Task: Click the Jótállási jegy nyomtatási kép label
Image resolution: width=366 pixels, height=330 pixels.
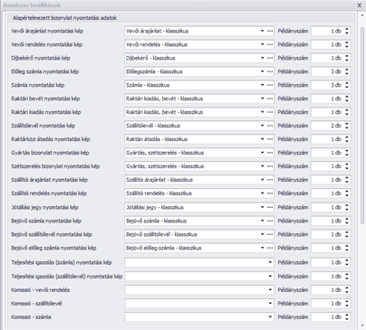Action: [44, 207]
